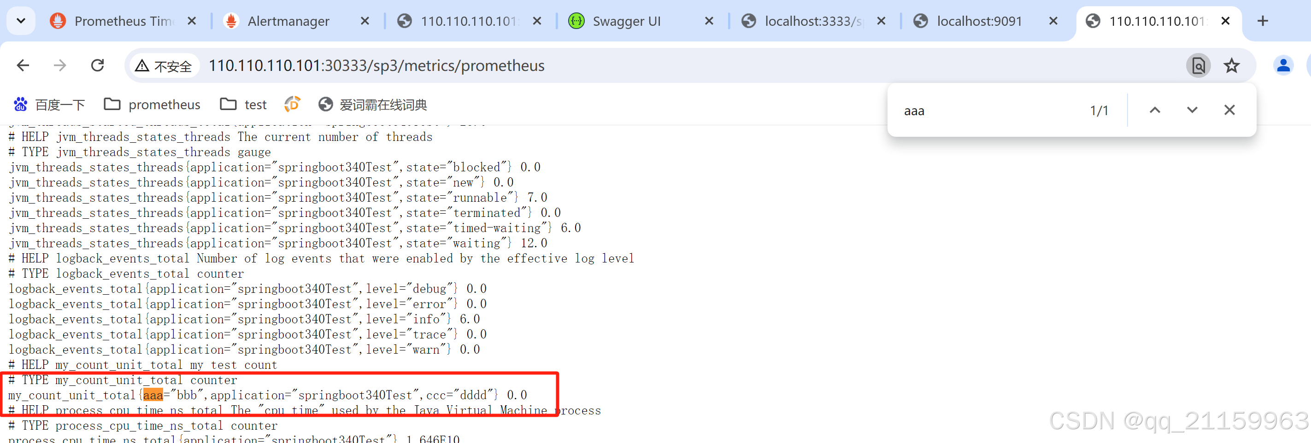Image resolution: width=1311 pixels, height=443 pixels.
Task: Click the logback_events_total level="debug" line
Action: pyautogui.click(x=247, y=289)
